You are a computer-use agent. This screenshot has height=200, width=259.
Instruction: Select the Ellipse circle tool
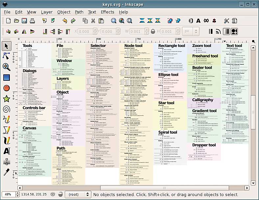click(x=7, y=88)
